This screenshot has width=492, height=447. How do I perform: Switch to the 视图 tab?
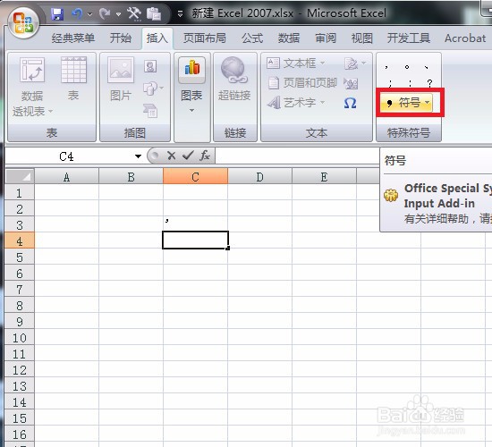[x=361, y=38]
